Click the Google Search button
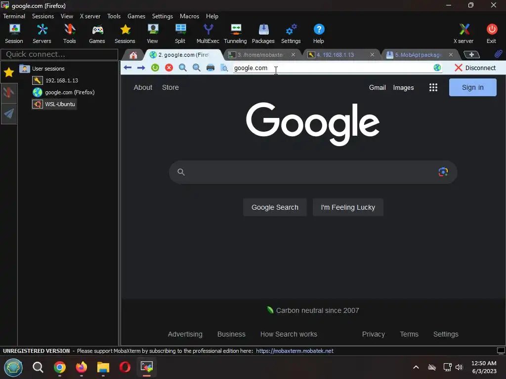This screenshot has height=379, width=506. pos(275,207)
